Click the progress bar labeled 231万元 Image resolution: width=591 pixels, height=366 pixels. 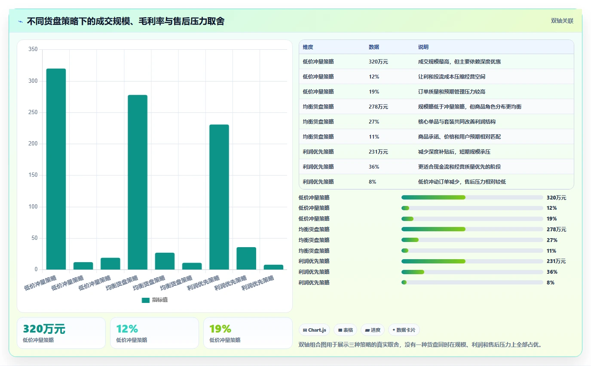point(472,261)
